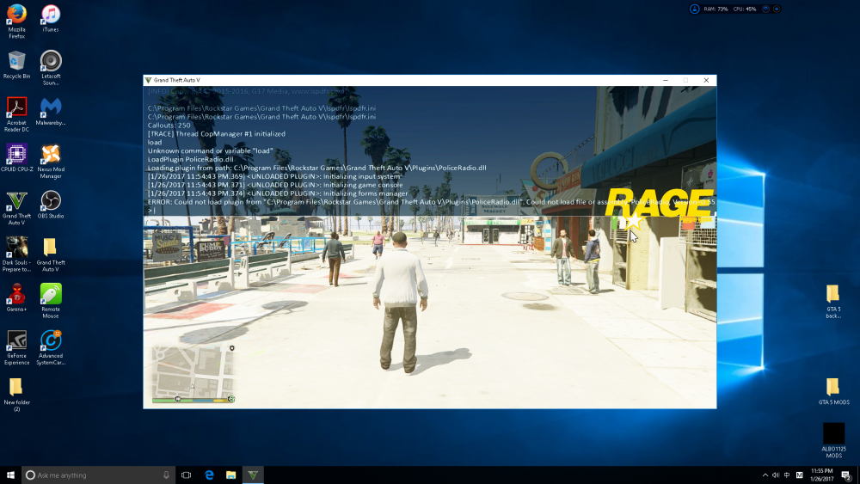Click the speed gauge icon in performance monitor
The width and height of the screenshot is (860, 484).
pyautogui.click(x=766, y=9)
